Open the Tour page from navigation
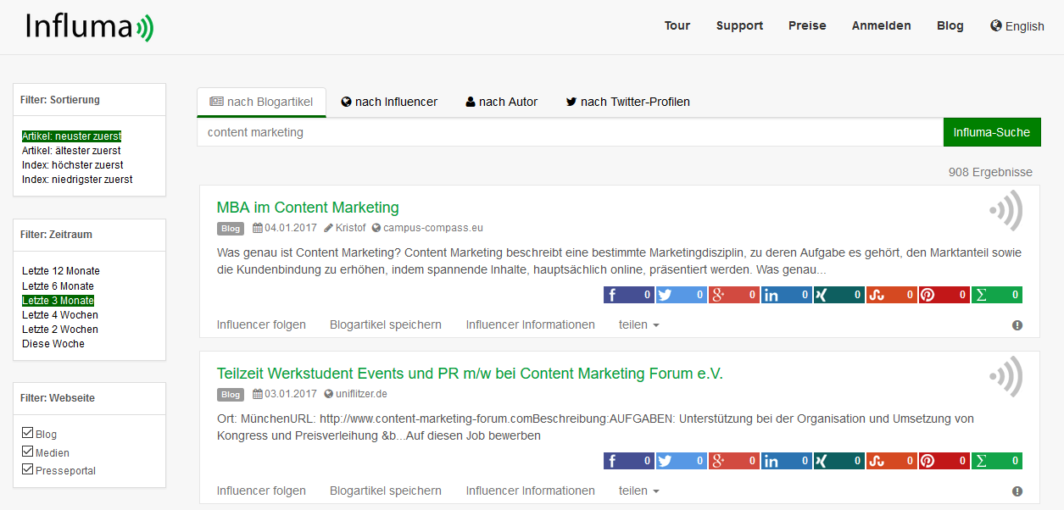This screenshot has width=1064, height=510. click(x=677, y=25)
